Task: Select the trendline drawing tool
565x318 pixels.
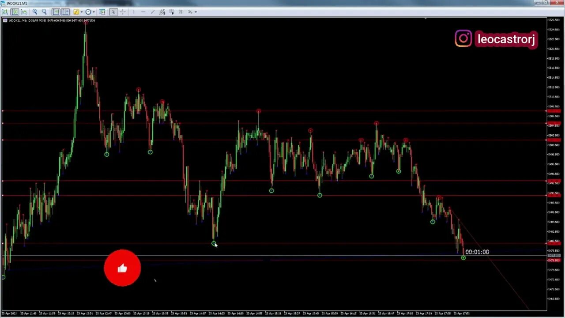Action: click(x=153, y=12)
